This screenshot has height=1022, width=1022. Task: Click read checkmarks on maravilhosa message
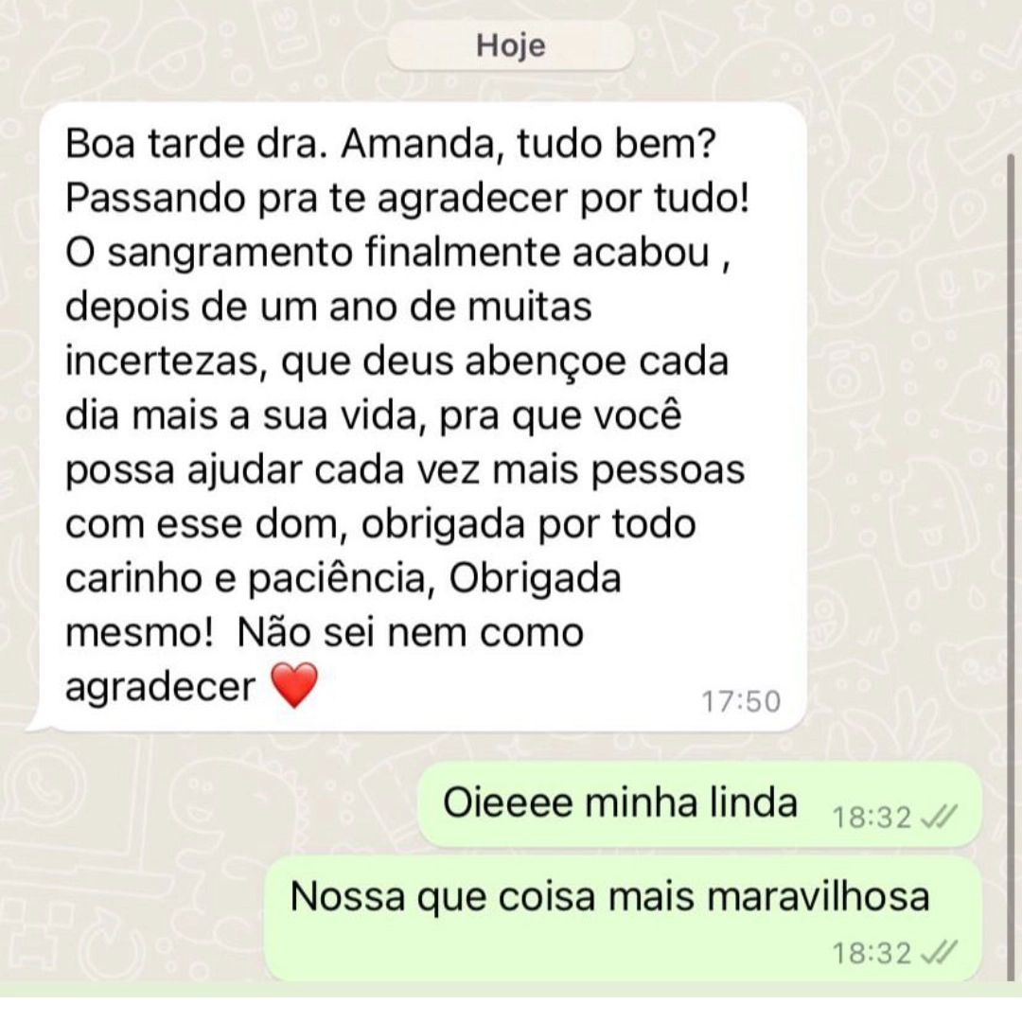940,953
